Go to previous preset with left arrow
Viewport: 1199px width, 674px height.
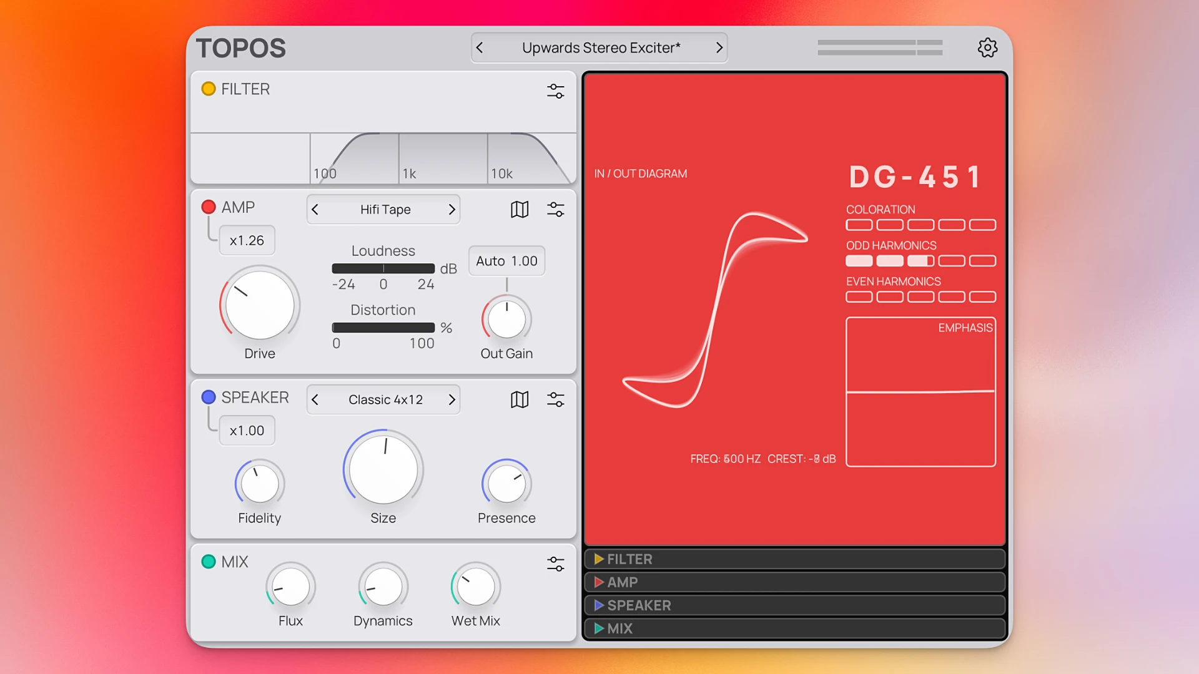480,47
